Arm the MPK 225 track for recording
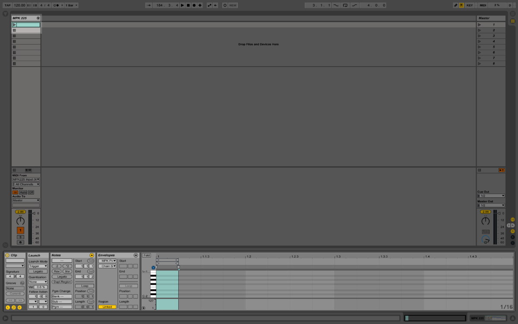The image size is (518, 324). pos(20,242)
